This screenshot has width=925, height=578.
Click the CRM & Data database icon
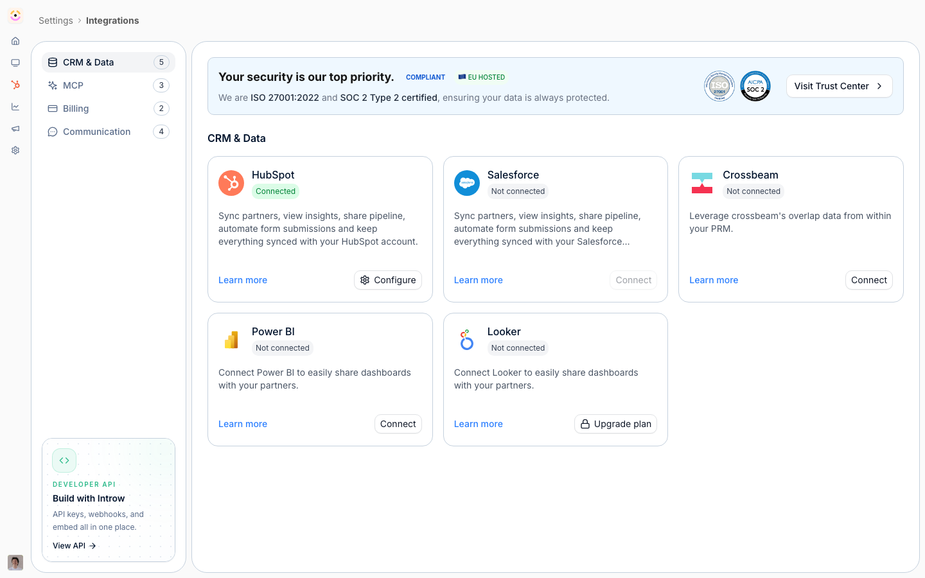[x=53, y=62]
